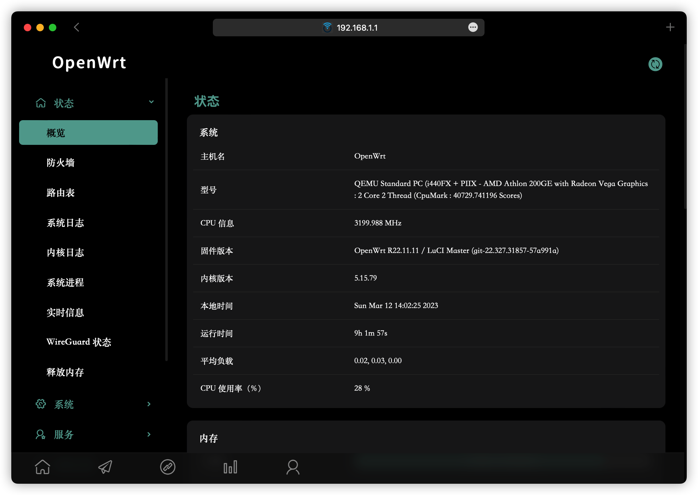698x495 pixels.
Task: Click the user profile icon in bottom bar
Action: (293, 467)
